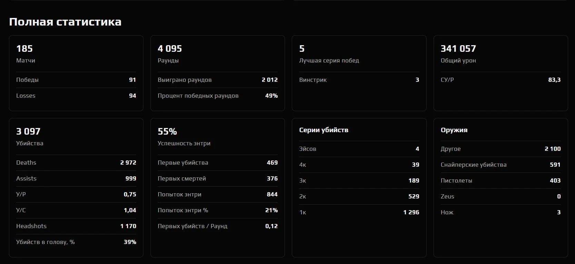Select the "Процент победных раундов" row
Image resolution: width=575 pixels, height=264 pixels.
(x=217, y=96)
